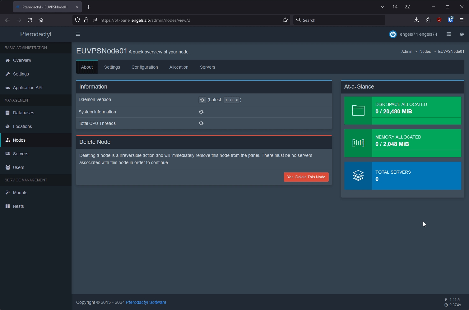The width and height of the screenshot is (469, 310).
Task: Exit admin via server list icon
Action: coord(448,34)
